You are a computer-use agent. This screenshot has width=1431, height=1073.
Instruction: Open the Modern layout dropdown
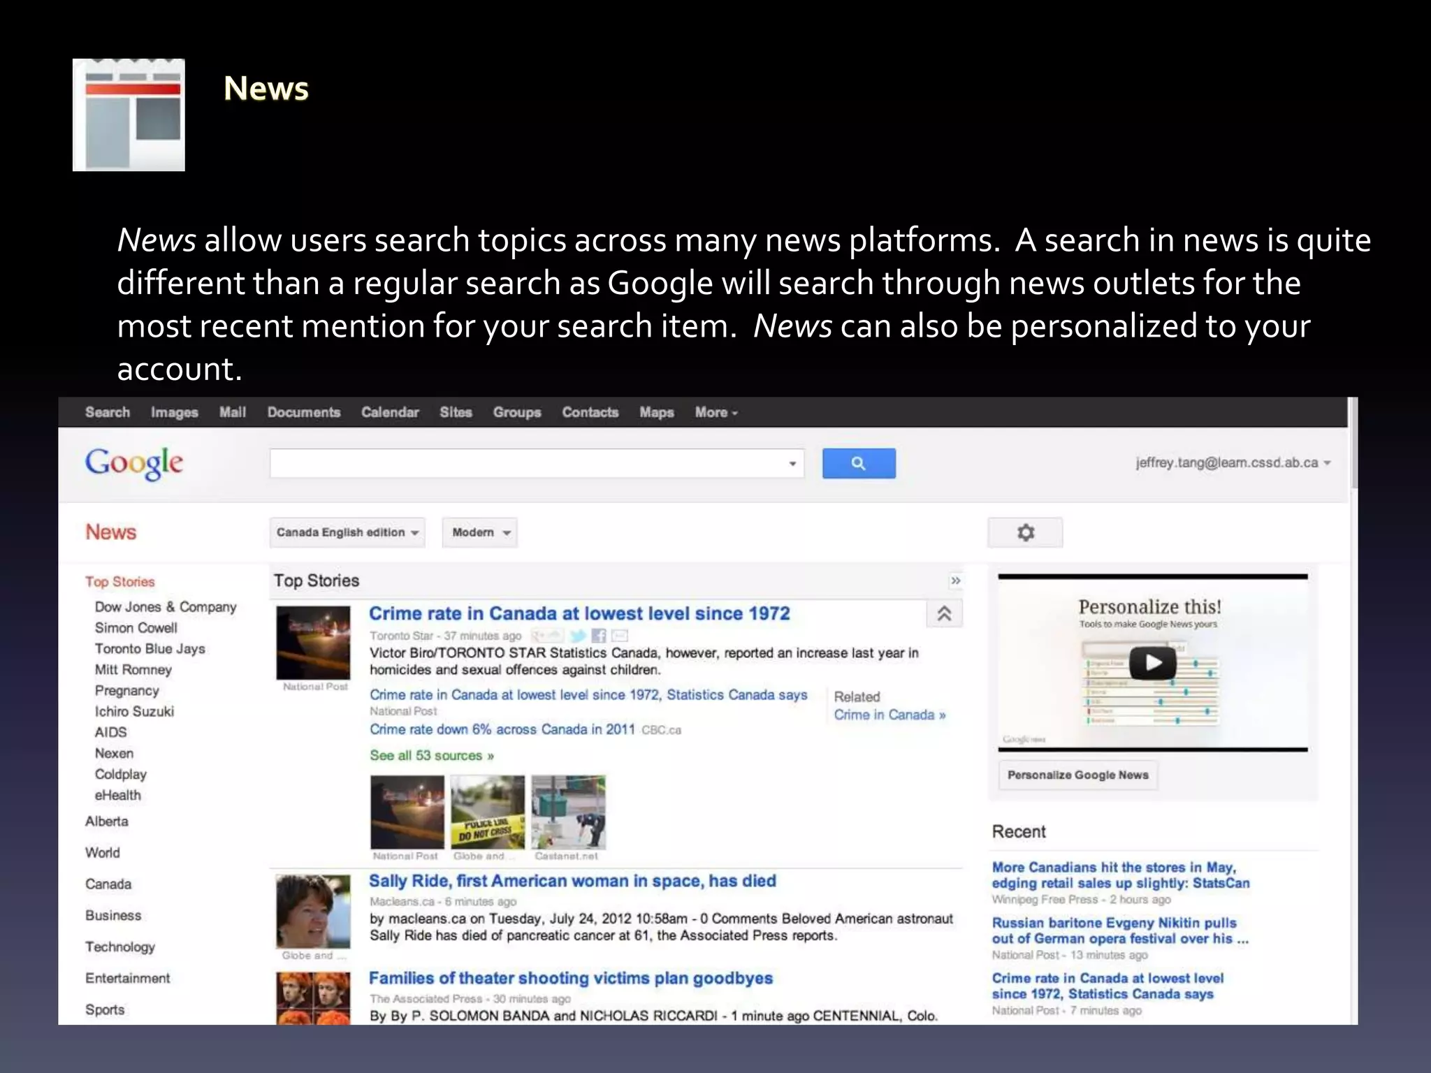tap(480, 532)
